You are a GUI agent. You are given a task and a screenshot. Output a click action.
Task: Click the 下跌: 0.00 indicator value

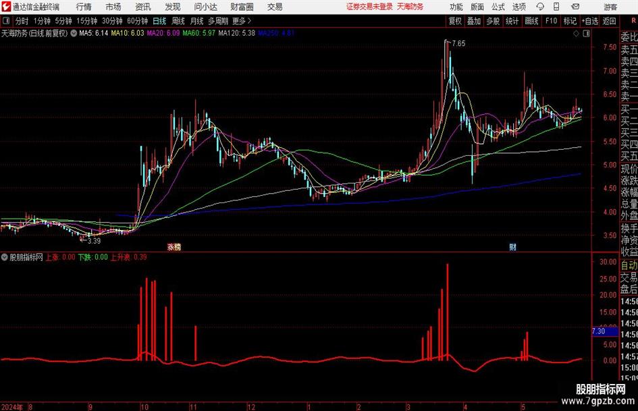tap(92, 257)
